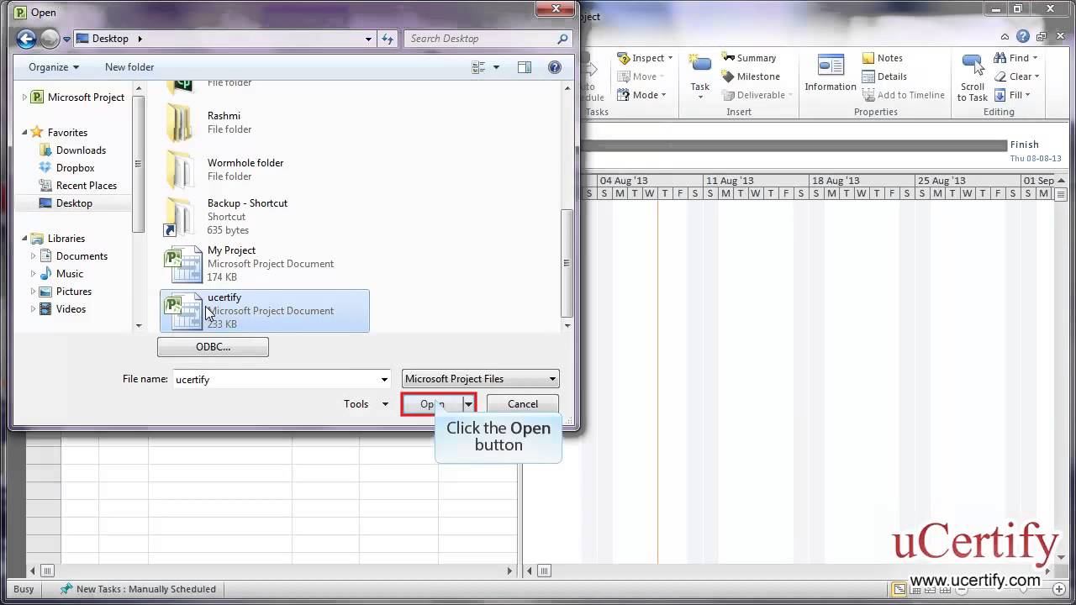Click the Open button
The height and width of the screenshot is (605, 1076).
432,404
